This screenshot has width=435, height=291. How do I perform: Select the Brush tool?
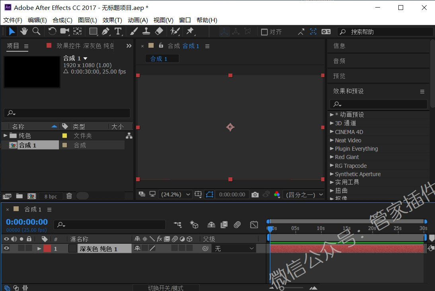tap(134, 31)
